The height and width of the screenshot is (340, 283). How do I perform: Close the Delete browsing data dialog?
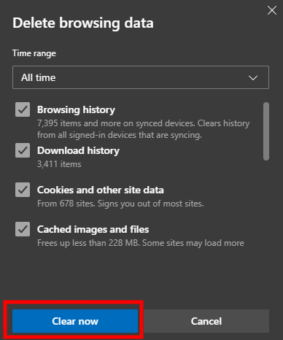(x=272, y=10)
